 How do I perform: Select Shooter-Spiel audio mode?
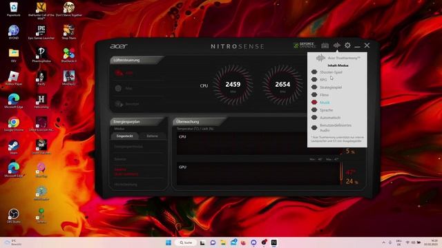pyautogui.click(x=331, y=72)
